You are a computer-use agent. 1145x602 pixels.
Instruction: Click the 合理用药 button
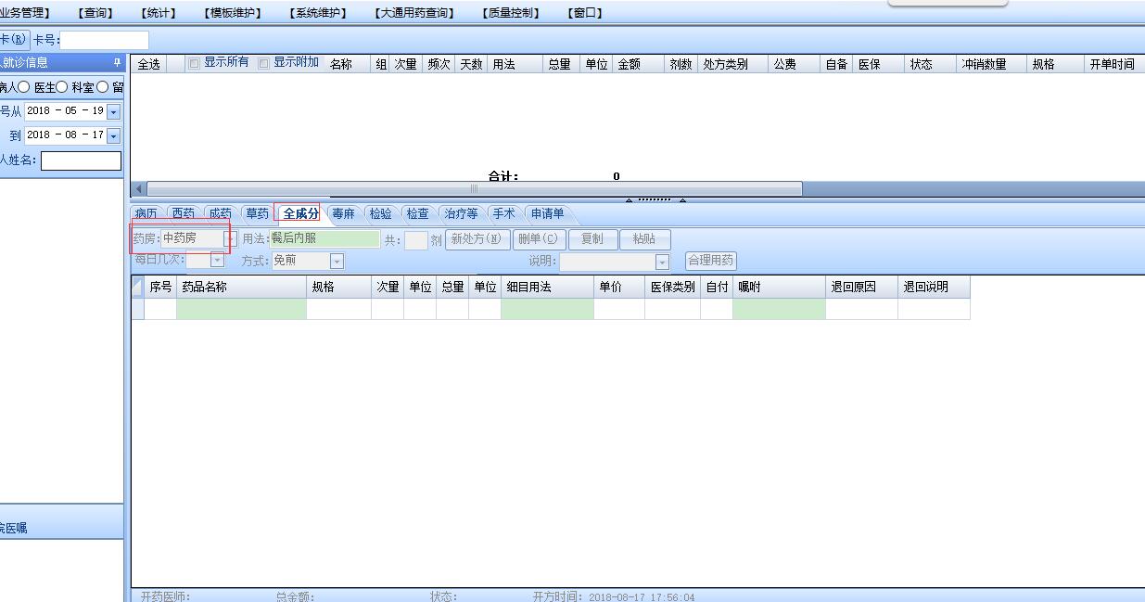point(711,261)
